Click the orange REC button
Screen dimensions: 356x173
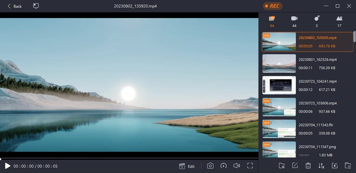coord(273,6)
